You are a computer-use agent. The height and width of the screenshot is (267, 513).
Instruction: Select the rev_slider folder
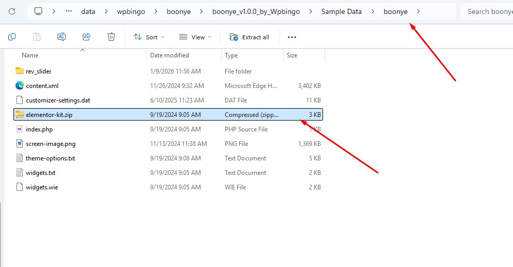(x=38, y=71)
